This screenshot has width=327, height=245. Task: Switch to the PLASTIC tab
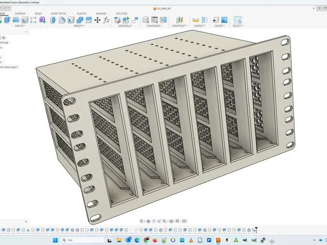[82, 14]
